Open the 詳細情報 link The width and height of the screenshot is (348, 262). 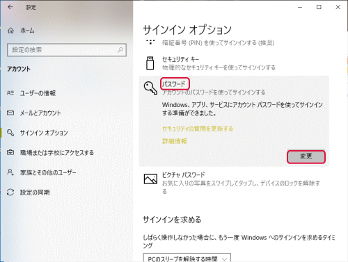175,141
